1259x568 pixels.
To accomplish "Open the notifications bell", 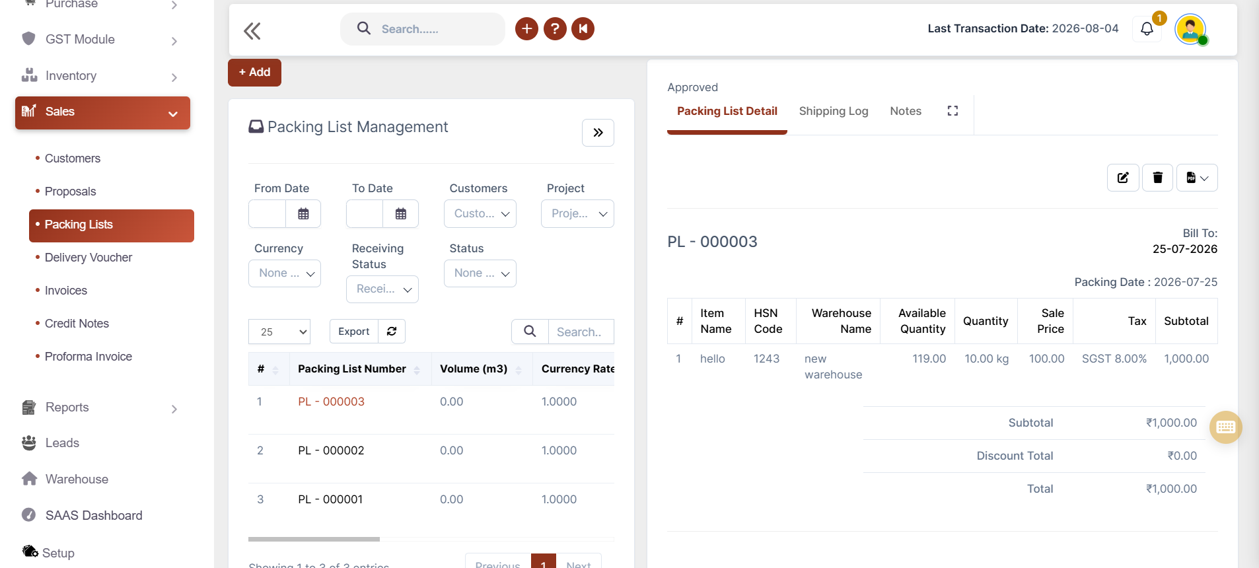I will point(1147,28).
